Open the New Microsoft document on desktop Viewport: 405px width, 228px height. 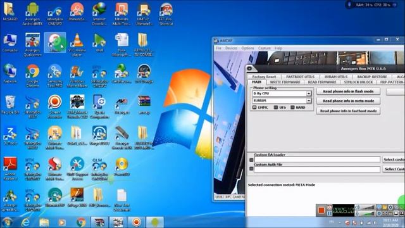121,45
